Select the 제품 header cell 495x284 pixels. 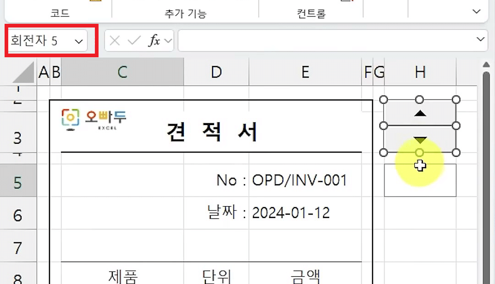122,273
